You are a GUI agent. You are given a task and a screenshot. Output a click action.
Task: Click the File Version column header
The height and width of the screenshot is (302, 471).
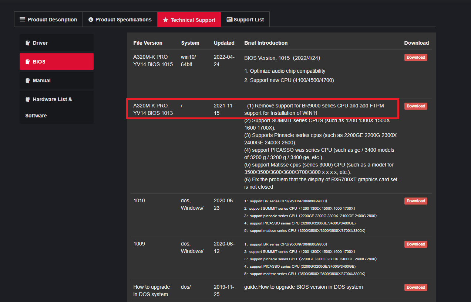148,43
